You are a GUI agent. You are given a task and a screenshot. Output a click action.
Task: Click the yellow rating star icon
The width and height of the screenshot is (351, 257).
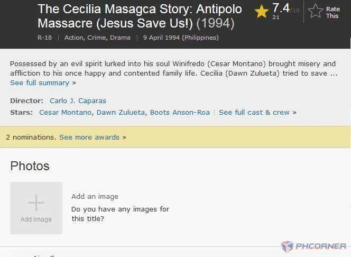coord(262,12)
